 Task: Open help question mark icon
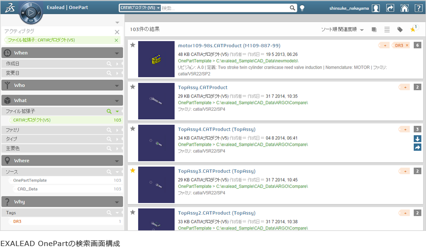pyautogui.click(x=418, y=8)
